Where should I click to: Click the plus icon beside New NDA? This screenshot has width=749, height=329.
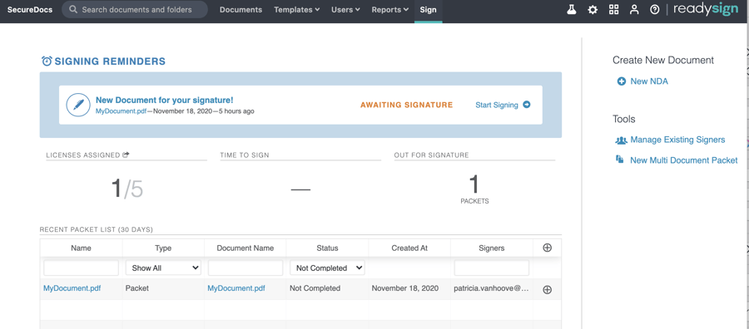coord(622,81)
